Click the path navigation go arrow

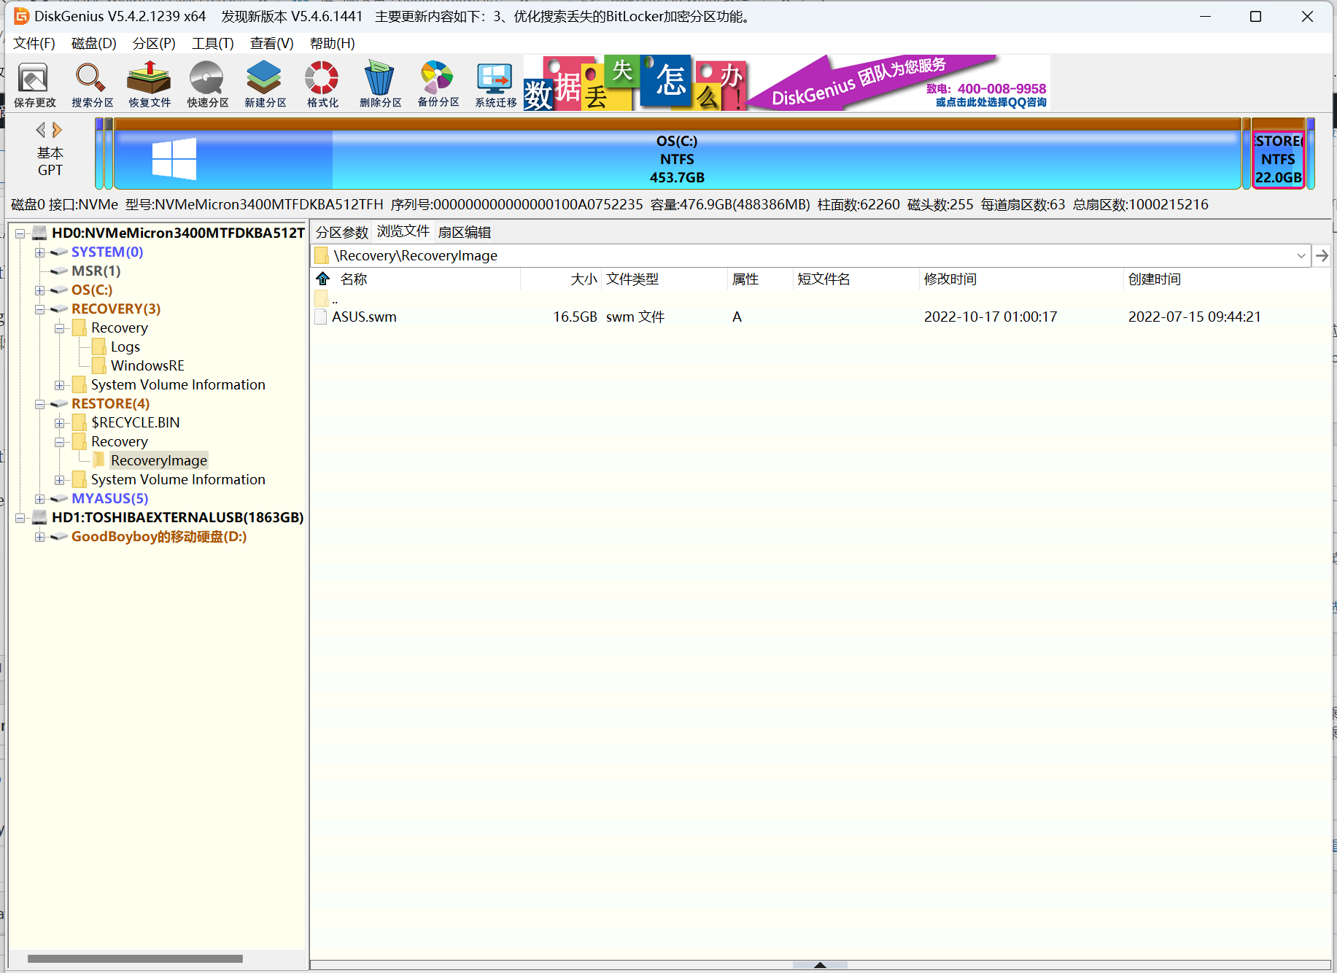[1322, 255]
